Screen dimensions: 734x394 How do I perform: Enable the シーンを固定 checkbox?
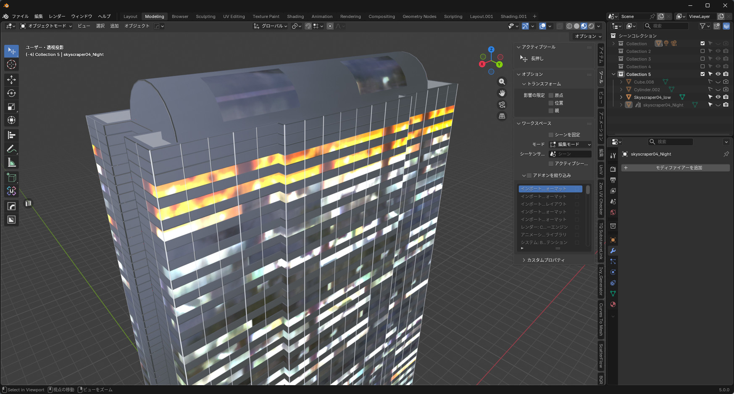(x=551, y=135)
